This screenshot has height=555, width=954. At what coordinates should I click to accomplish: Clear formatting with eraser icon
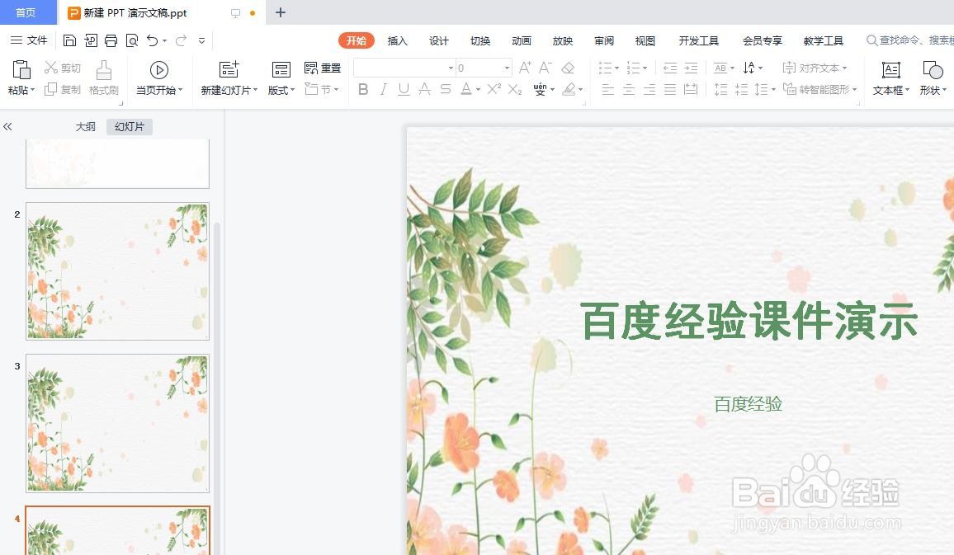568,68
